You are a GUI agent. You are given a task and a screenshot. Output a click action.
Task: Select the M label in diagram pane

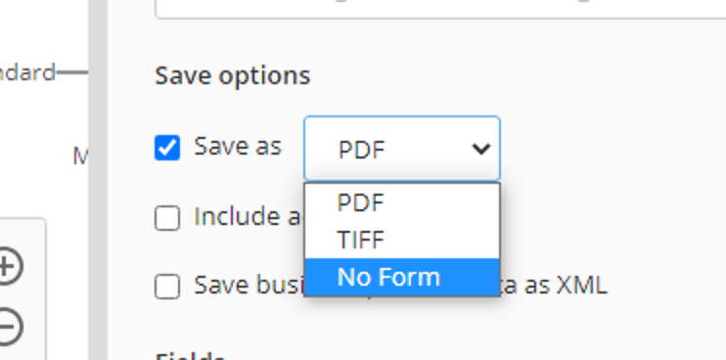tap(80, 157)
